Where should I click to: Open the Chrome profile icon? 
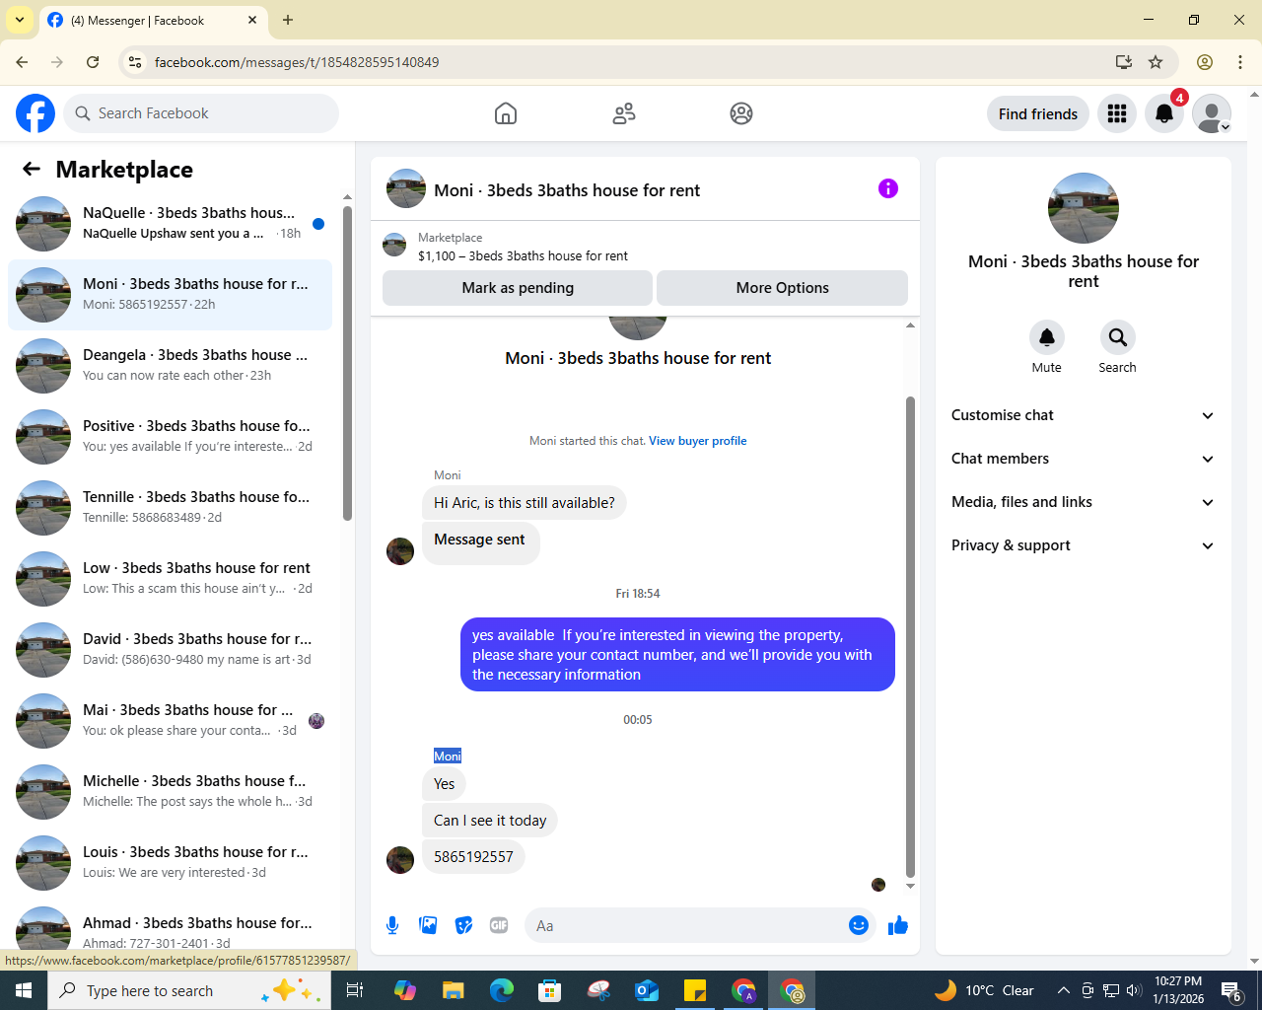click(x=1205, y=62)
